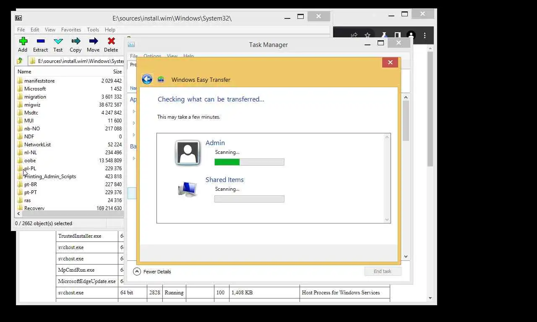Viewport: 537px width, 322px height.
Task: Select the Printing_Admin_Scripts folder
Action: [69, 176]
